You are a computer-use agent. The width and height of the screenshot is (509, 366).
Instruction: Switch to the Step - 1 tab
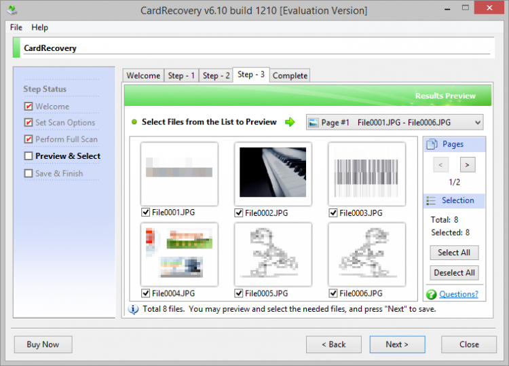coord(181,75)
